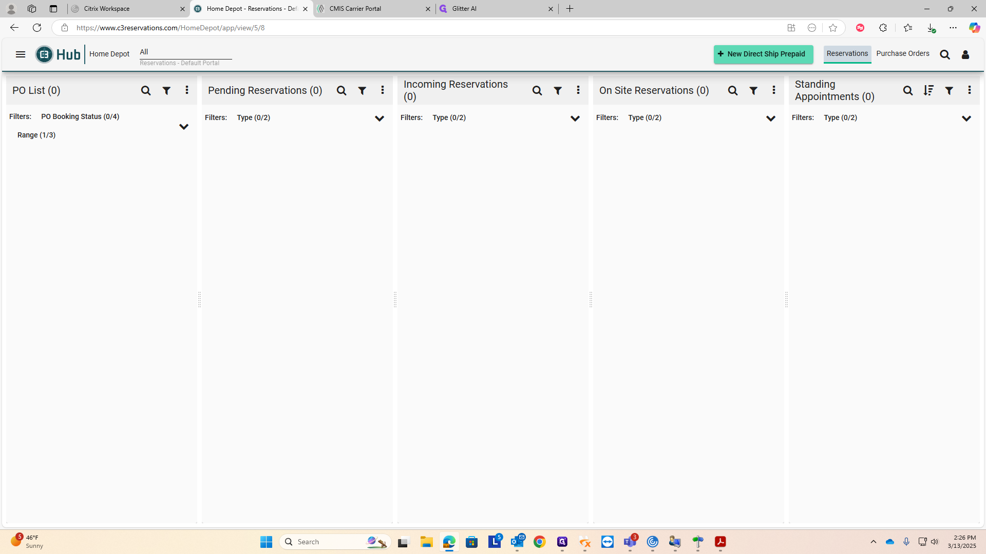986x554 pixels.
Task: Open Pending Reservations filter funnel icon
Action: (362, 91)
